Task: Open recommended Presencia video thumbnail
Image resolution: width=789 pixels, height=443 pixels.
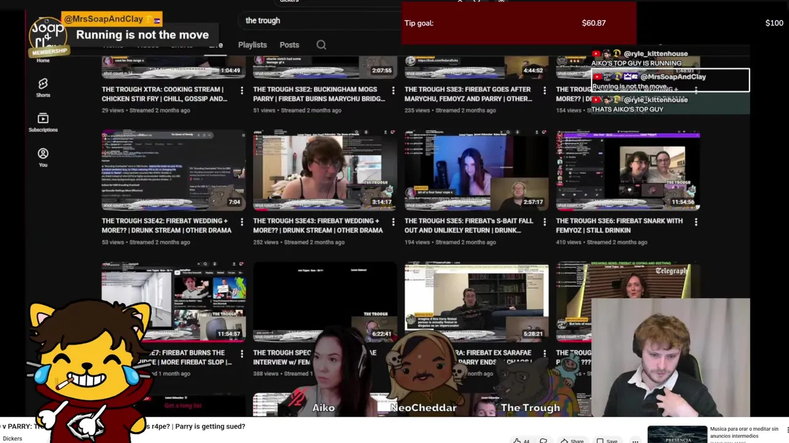Action: [677, 434]
